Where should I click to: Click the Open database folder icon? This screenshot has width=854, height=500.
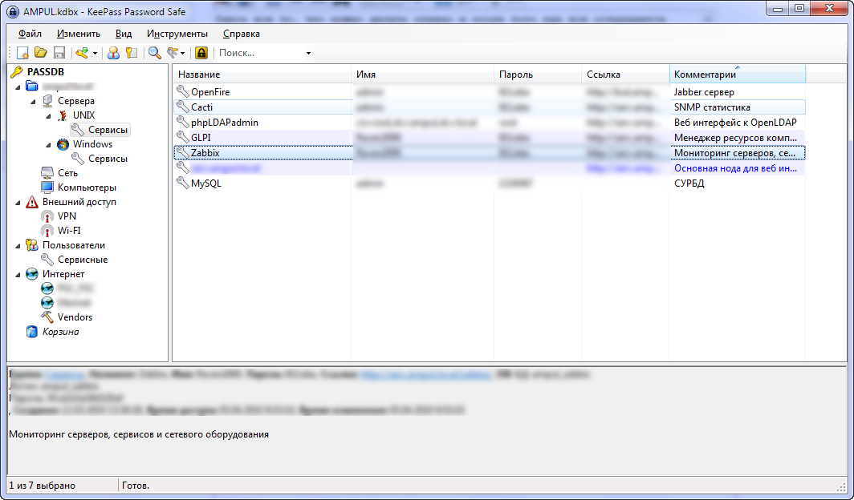40,53
